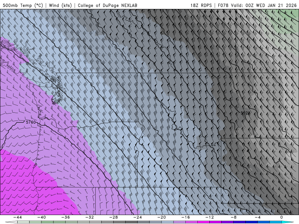Click the -20 color scale label

pyautogui.click(x=162, y=217)
